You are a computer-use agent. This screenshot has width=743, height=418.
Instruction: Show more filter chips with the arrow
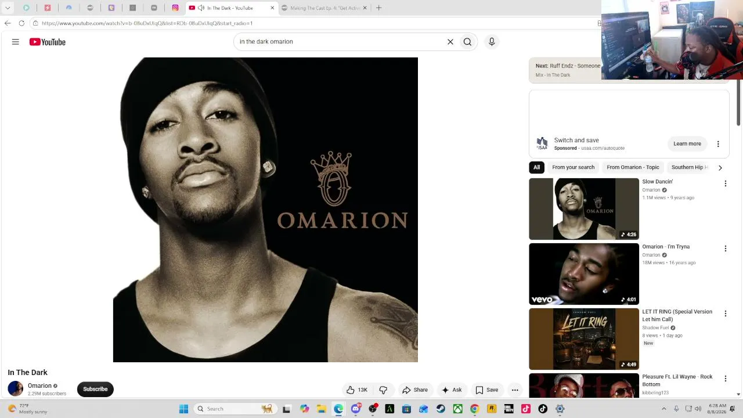pos(720,168)
